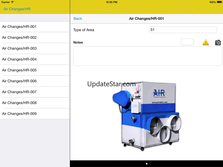Tap the portable air unit image
Viewport: 223px width, 167px height.
click(x=147, y=116)
